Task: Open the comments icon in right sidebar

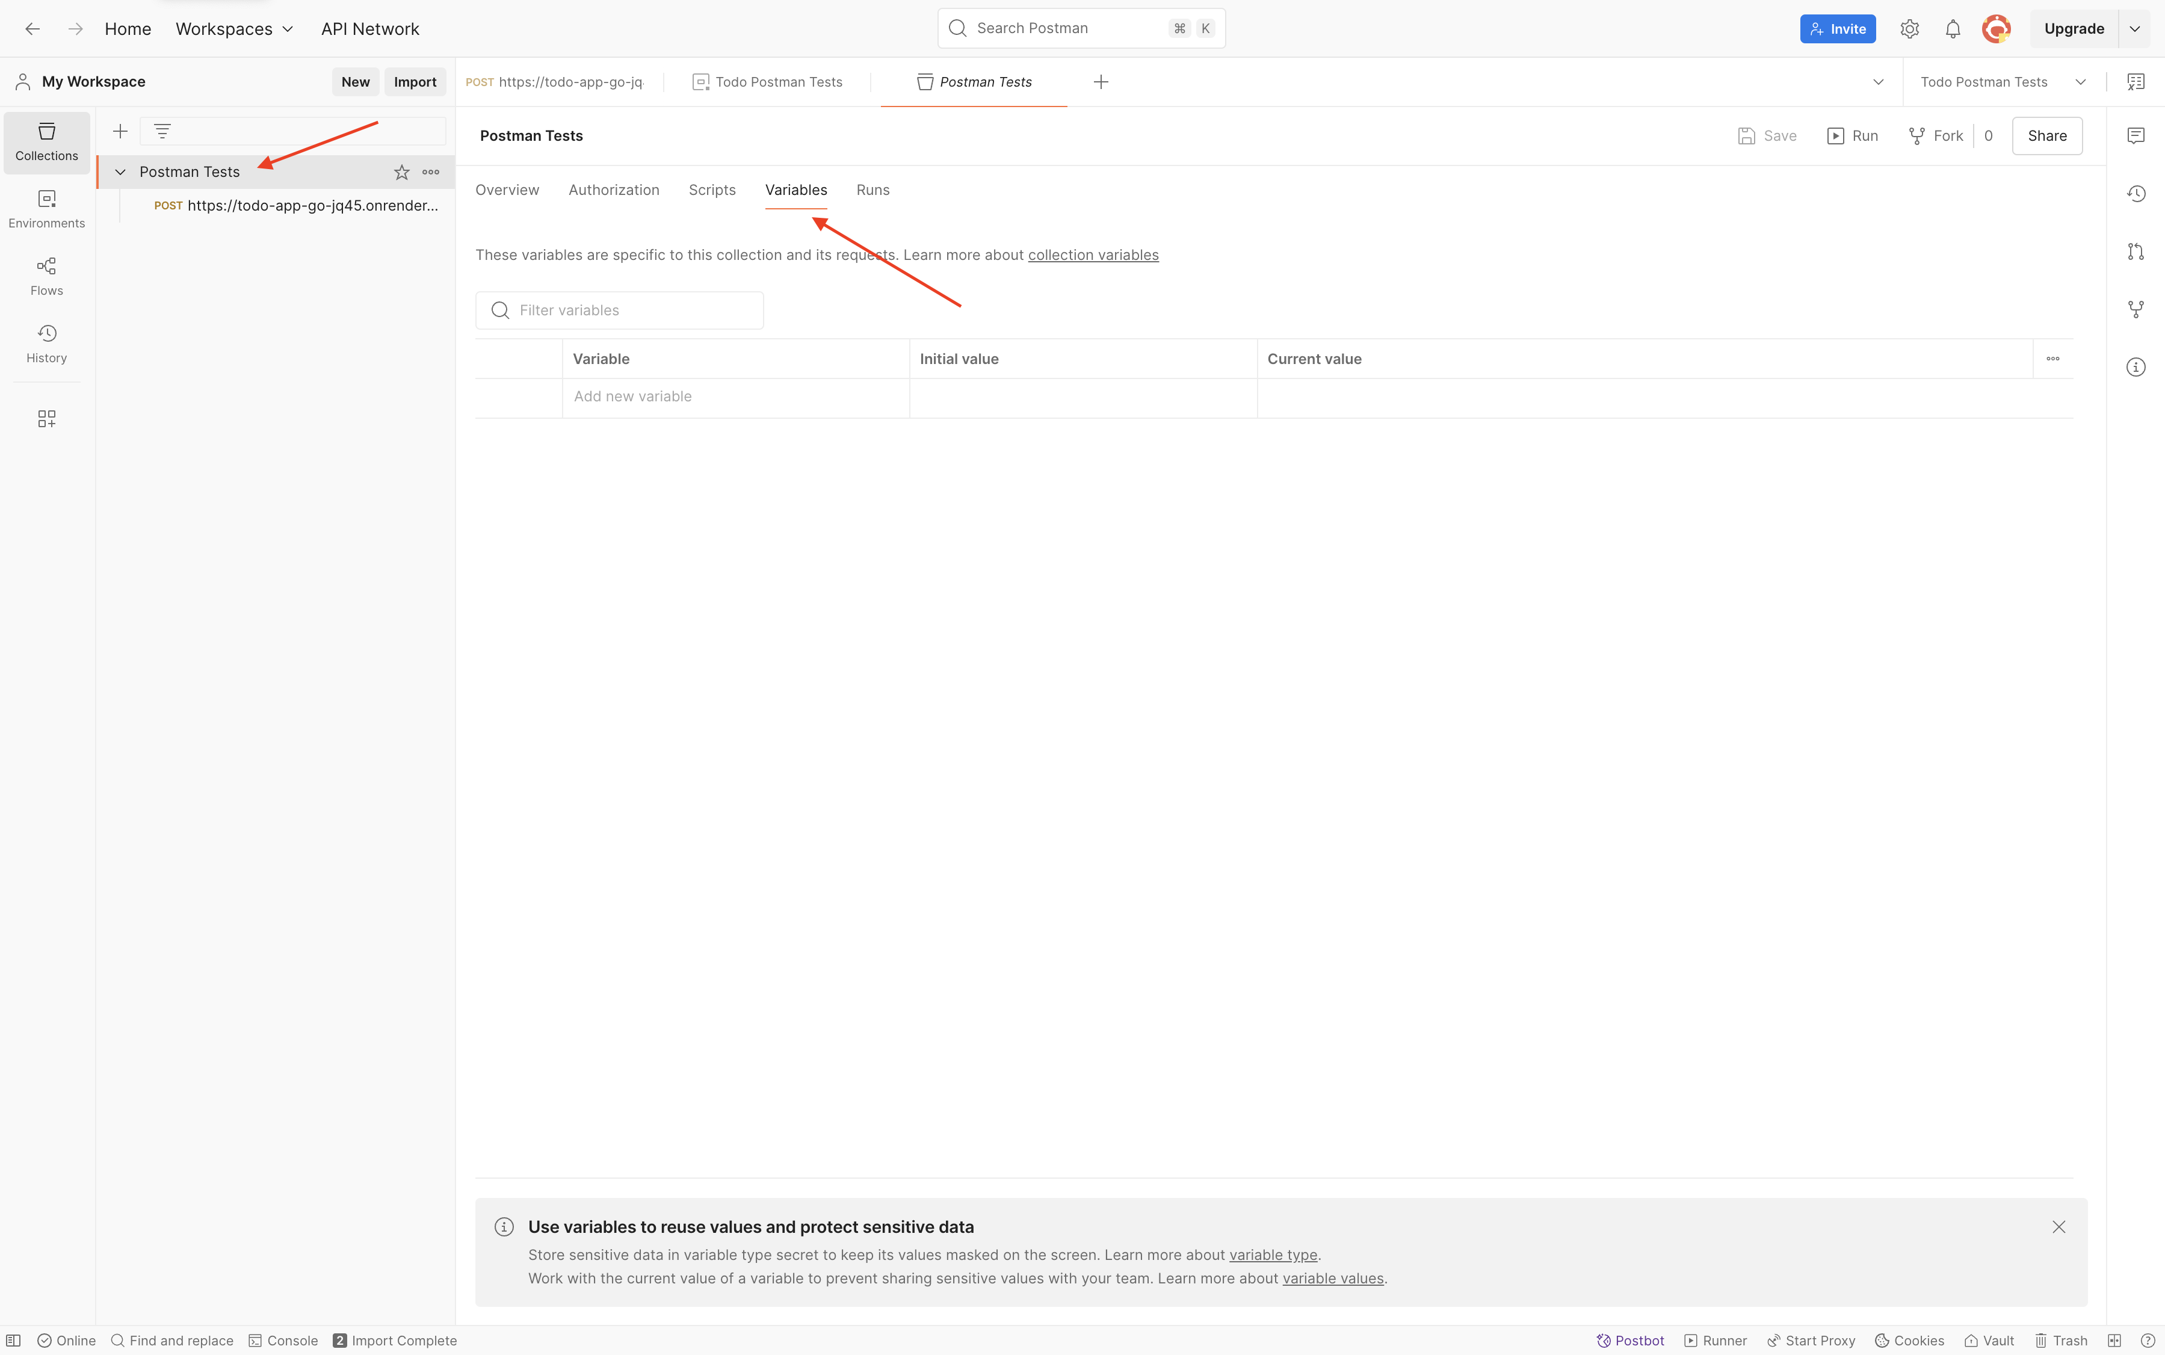Action: click(x=2136, y=135)
